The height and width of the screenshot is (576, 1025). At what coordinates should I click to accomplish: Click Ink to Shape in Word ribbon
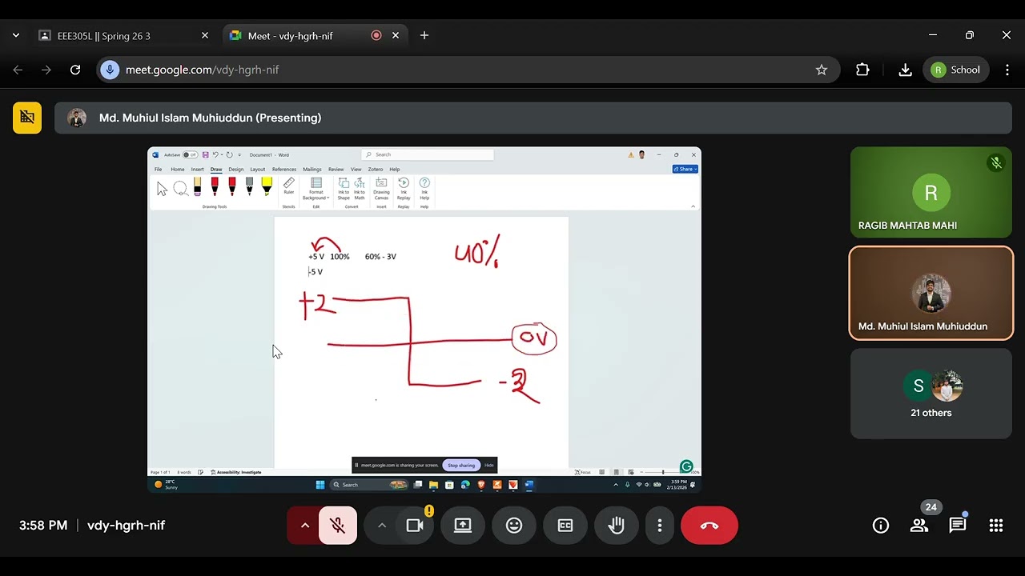[344, 188]
